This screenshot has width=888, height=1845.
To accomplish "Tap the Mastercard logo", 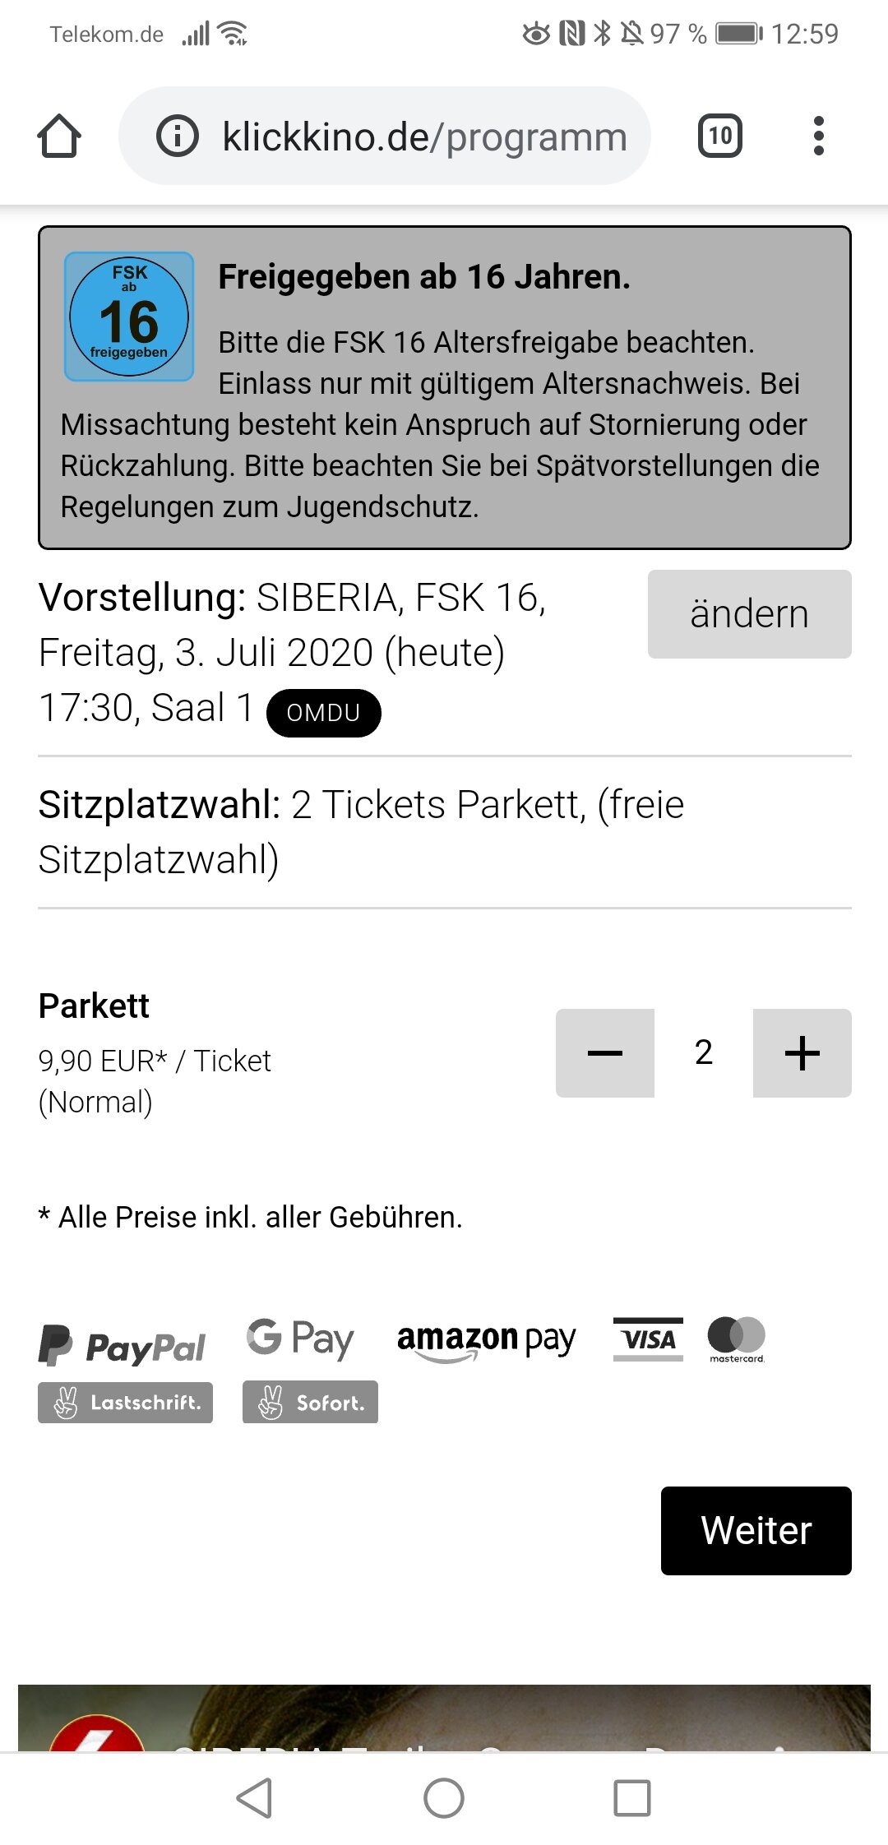I will (737, 1339).
